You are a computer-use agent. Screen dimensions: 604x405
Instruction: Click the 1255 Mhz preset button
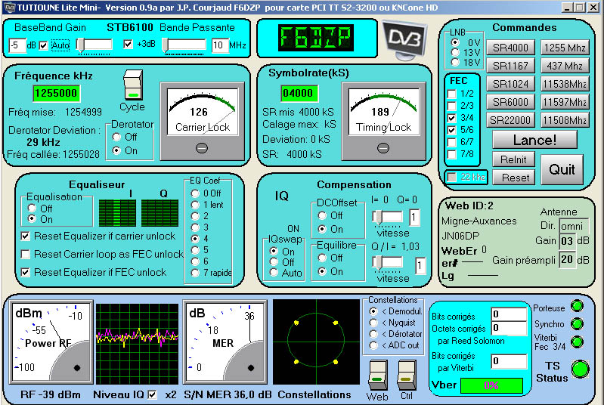point(565,48)
